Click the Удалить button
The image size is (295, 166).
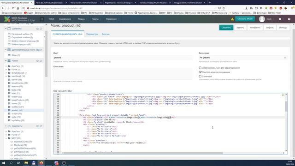(x=240, y=28)
